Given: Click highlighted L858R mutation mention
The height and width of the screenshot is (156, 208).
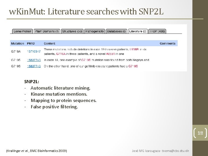Looking at the screenshot, I should [134, 49].
